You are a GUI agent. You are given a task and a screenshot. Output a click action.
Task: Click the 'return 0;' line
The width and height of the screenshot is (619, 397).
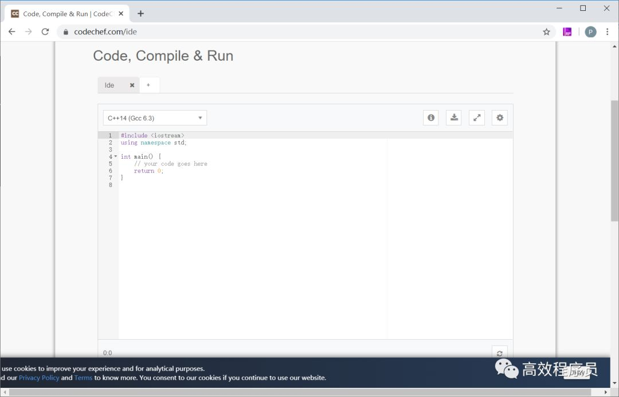[x=148, y=171]
